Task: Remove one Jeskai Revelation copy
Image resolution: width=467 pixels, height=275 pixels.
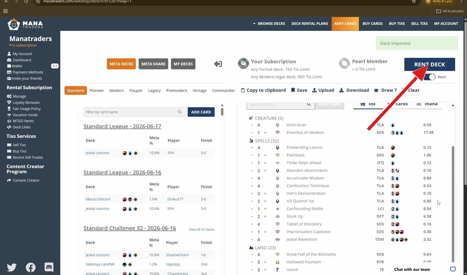Action: pyautogui.click(x=252, y=239)
